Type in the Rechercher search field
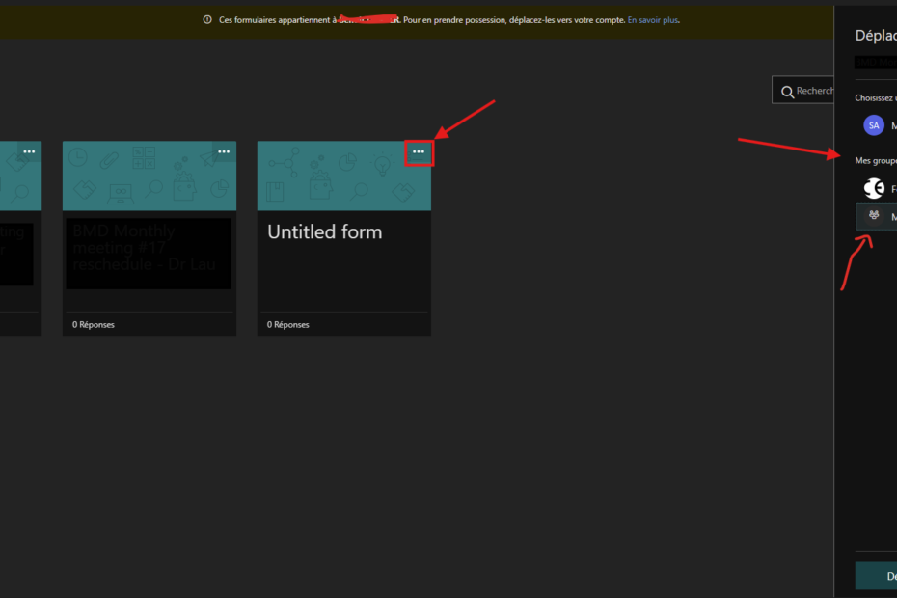897x598 pixels. tap(815, 91)
